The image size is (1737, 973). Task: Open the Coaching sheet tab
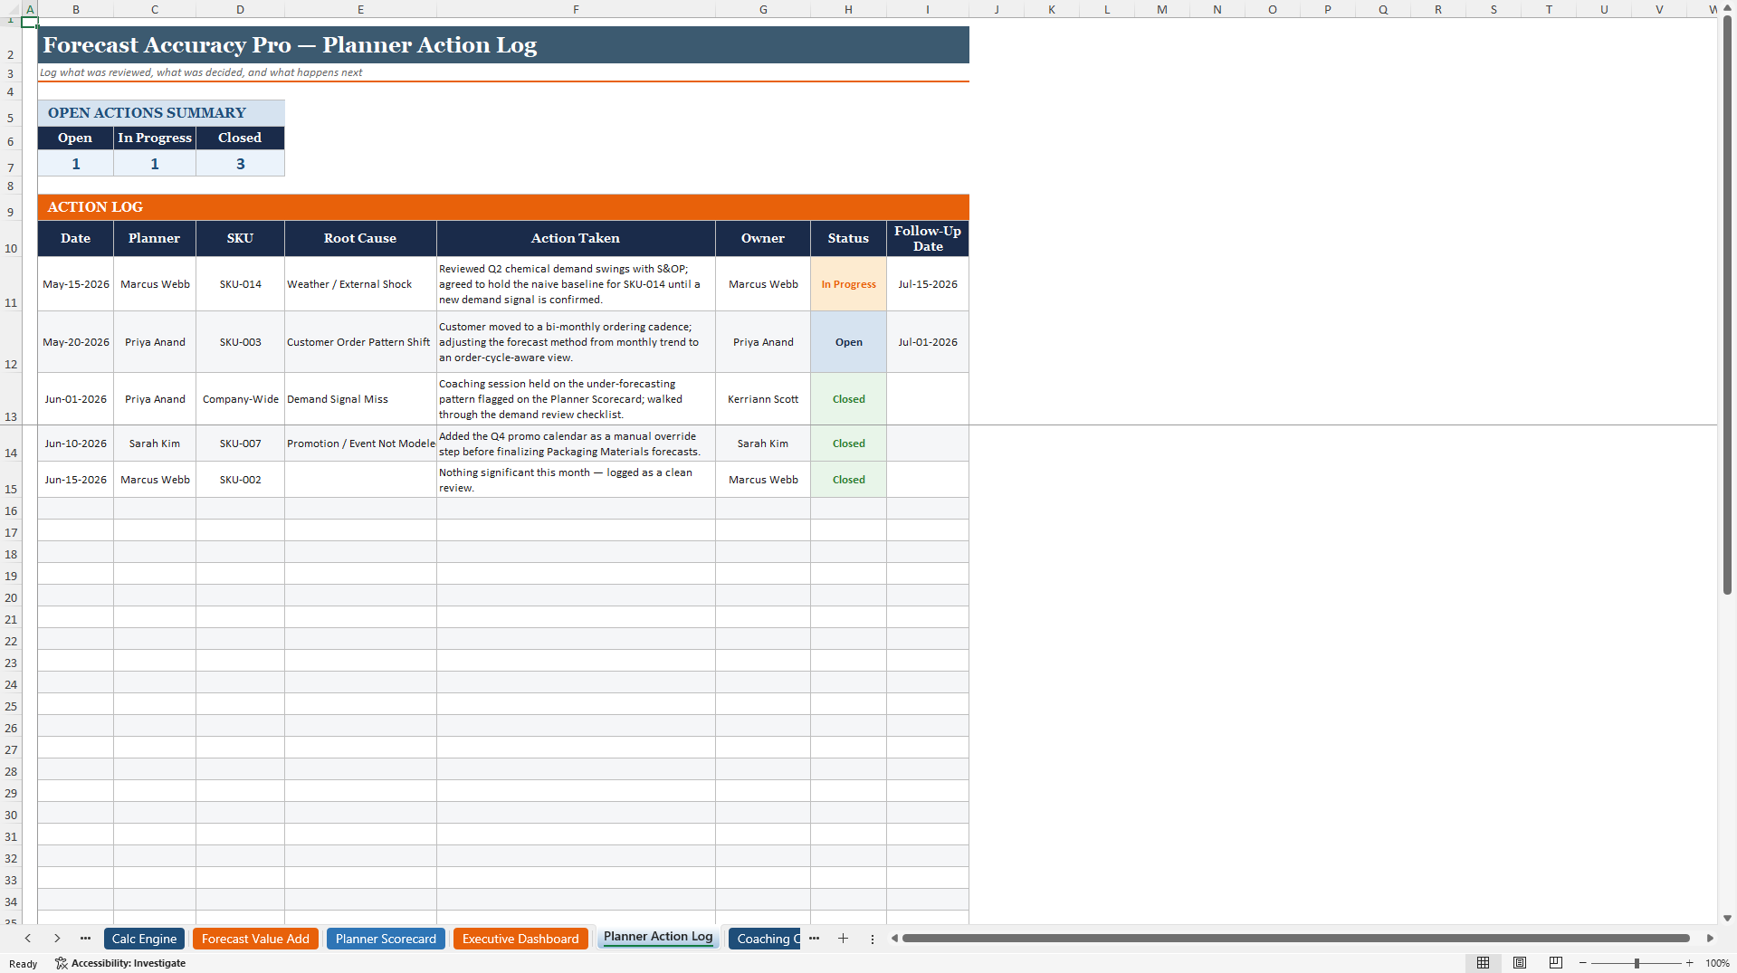(765, 939)
